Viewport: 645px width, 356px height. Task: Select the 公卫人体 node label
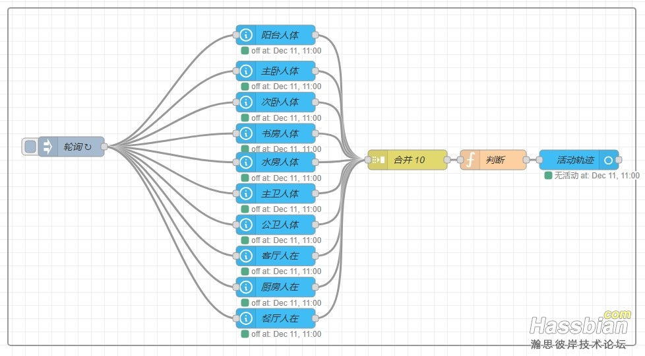pos(280,225)
